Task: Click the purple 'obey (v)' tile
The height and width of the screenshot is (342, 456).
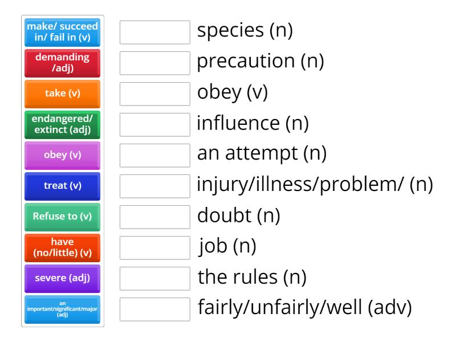Action: 63,156
